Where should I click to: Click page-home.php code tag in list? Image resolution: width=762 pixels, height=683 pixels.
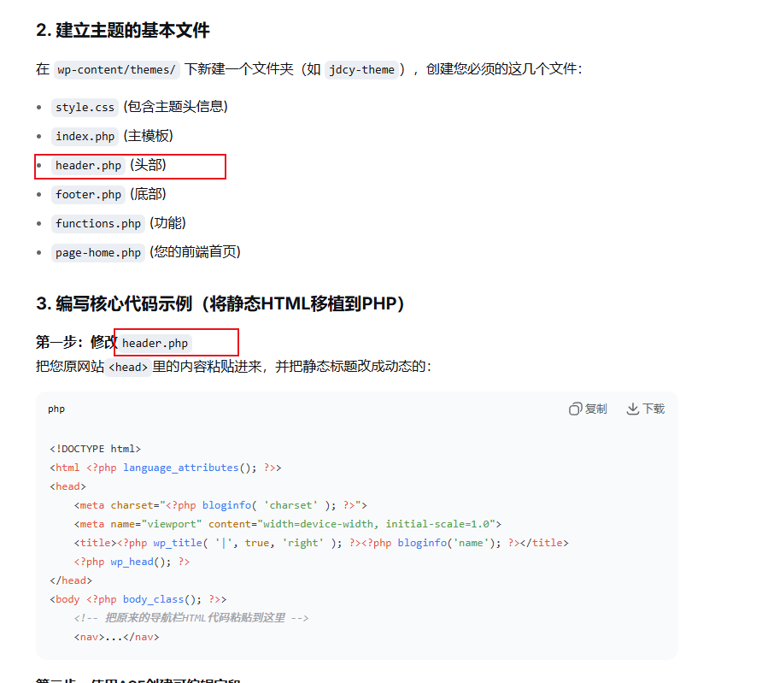click(x=98, y=253)
